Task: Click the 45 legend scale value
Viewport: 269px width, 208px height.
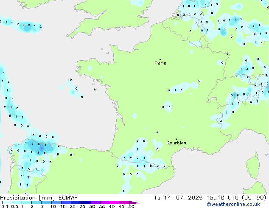Action: pos(121,206)
